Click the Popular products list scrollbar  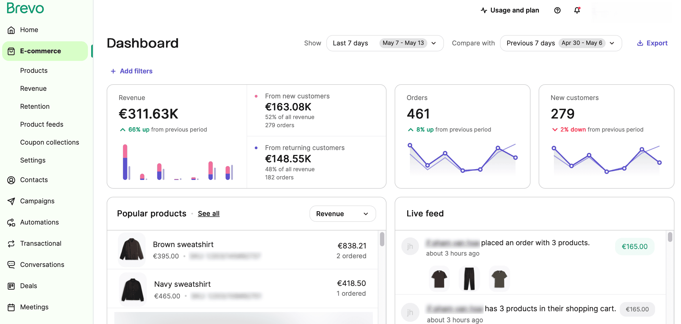(x=382, y=239)
